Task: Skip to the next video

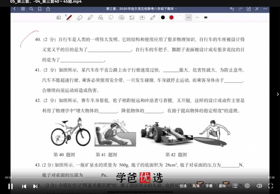Action: point(35,186)
